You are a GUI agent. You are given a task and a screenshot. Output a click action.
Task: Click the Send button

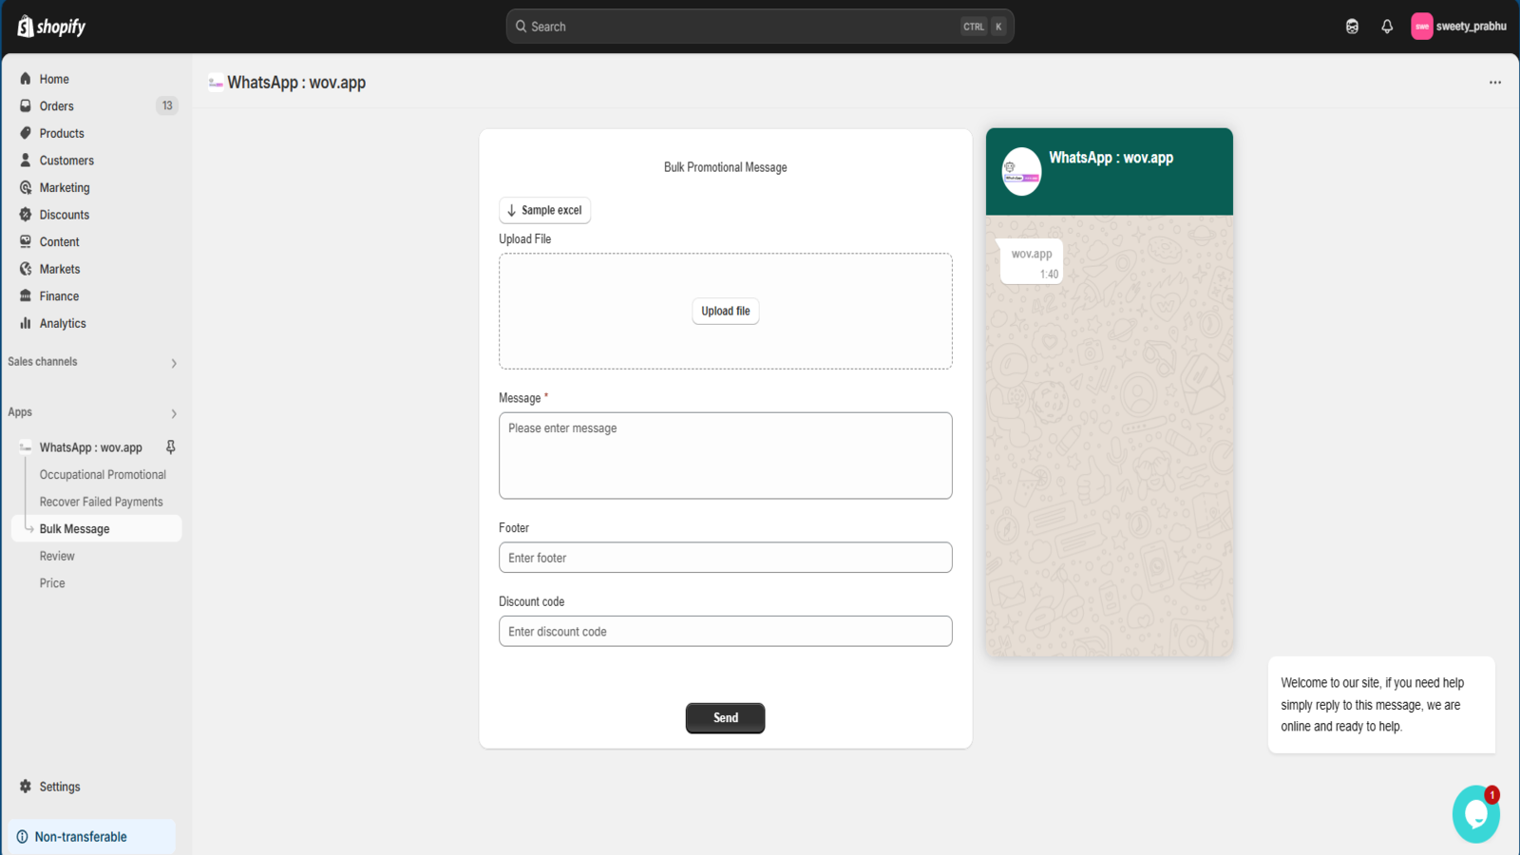click(726, 718)
